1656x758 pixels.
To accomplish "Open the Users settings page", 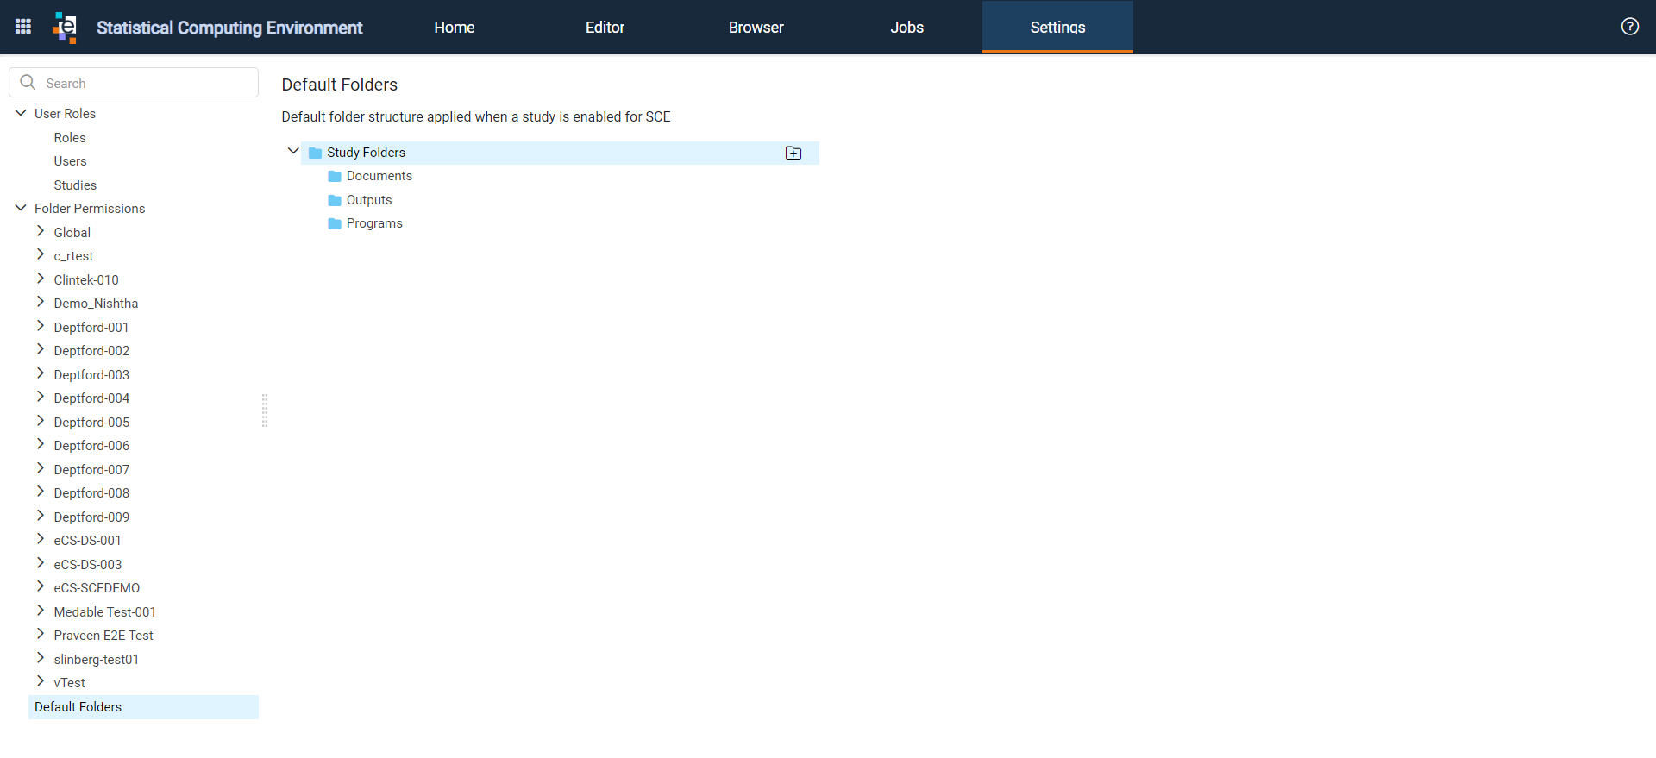I will point(70,161).
